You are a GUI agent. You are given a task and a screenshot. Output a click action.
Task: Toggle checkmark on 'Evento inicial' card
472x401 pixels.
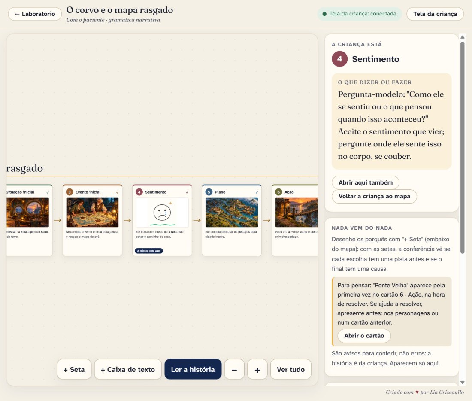118,192
